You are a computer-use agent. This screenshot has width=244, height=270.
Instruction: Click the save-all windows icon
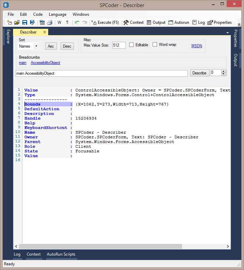point(42,22)
